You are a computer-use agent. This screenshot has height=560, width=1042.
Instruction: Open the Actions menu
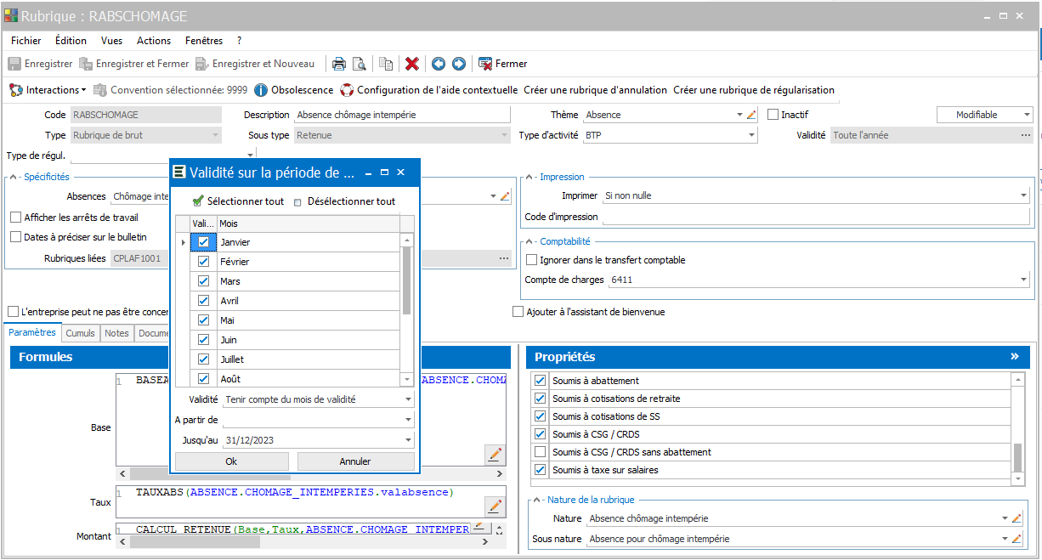(x=154, y=41)
